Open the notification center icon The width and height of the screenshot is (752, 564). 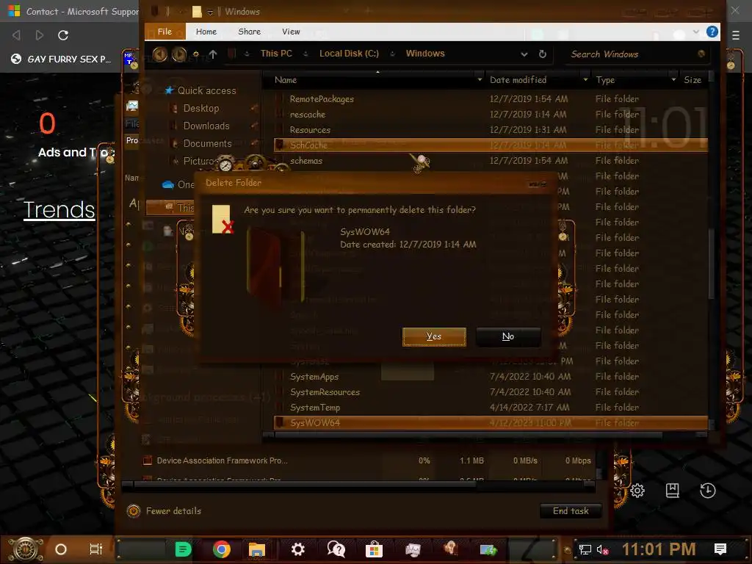[x=720, y=549]
